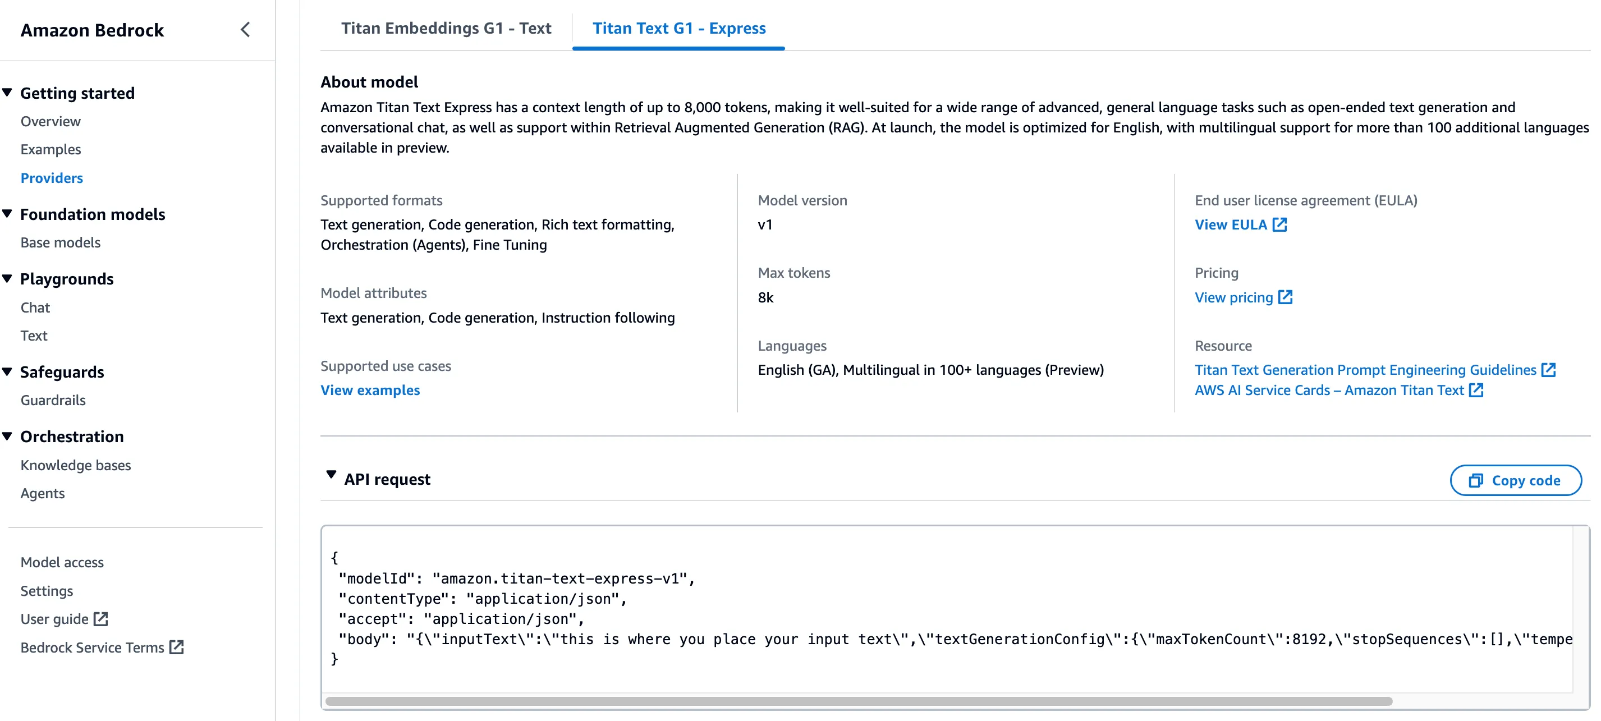Click the Supported formats label
Screen dimensions: 1601x721
pyautogui.click(x=381, y=200)
